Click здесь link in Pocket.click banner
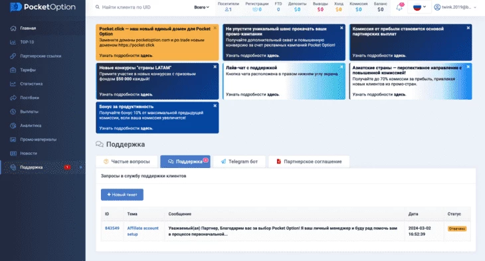The width and height of the screenshot is (485, 261). (x=147, y=56)
